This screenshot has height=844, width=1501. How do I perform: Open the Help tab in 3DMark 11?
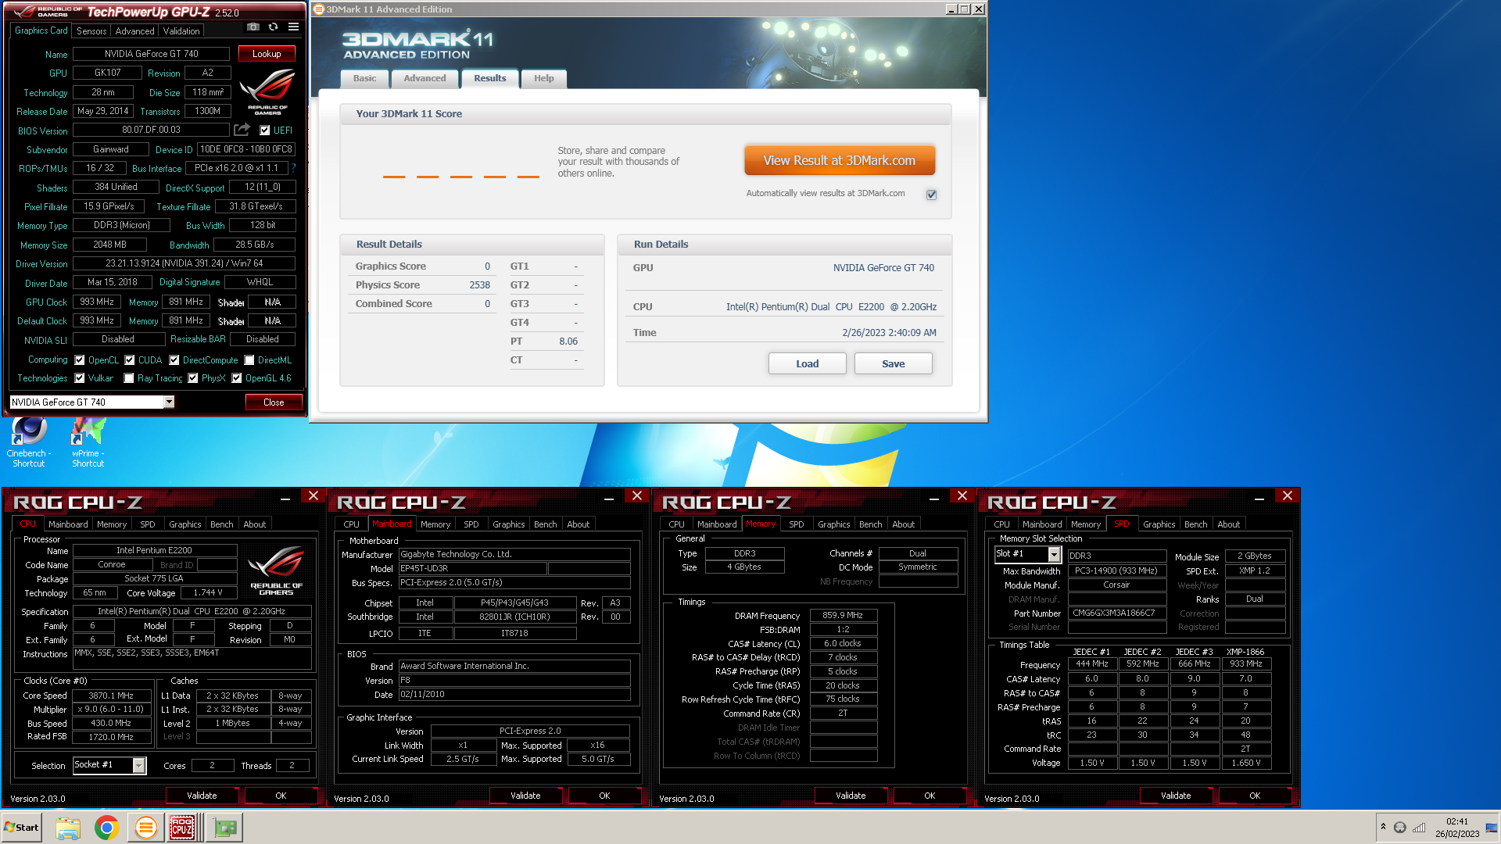pyautogui.click(x=544, y=78)
